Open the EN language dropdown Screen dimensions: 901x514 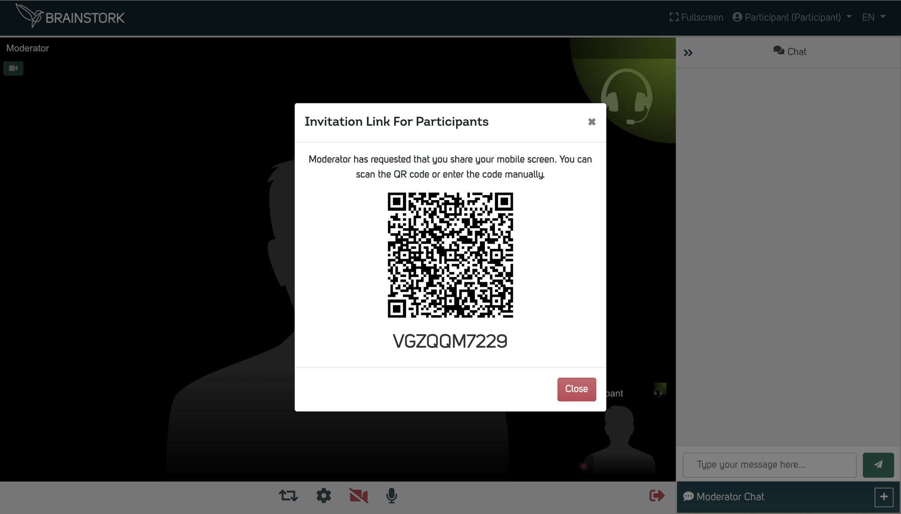coord(873,17)
